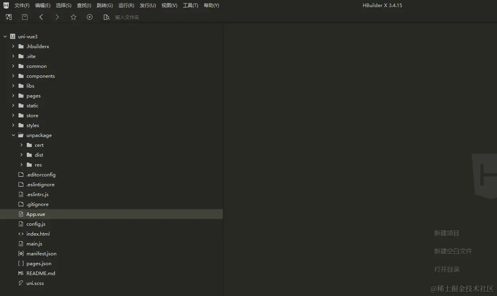Image resolution: width=497 pixels, height=296 pixels.
Task: Go forward with the right arrow icon
Action: coord(57,17)
